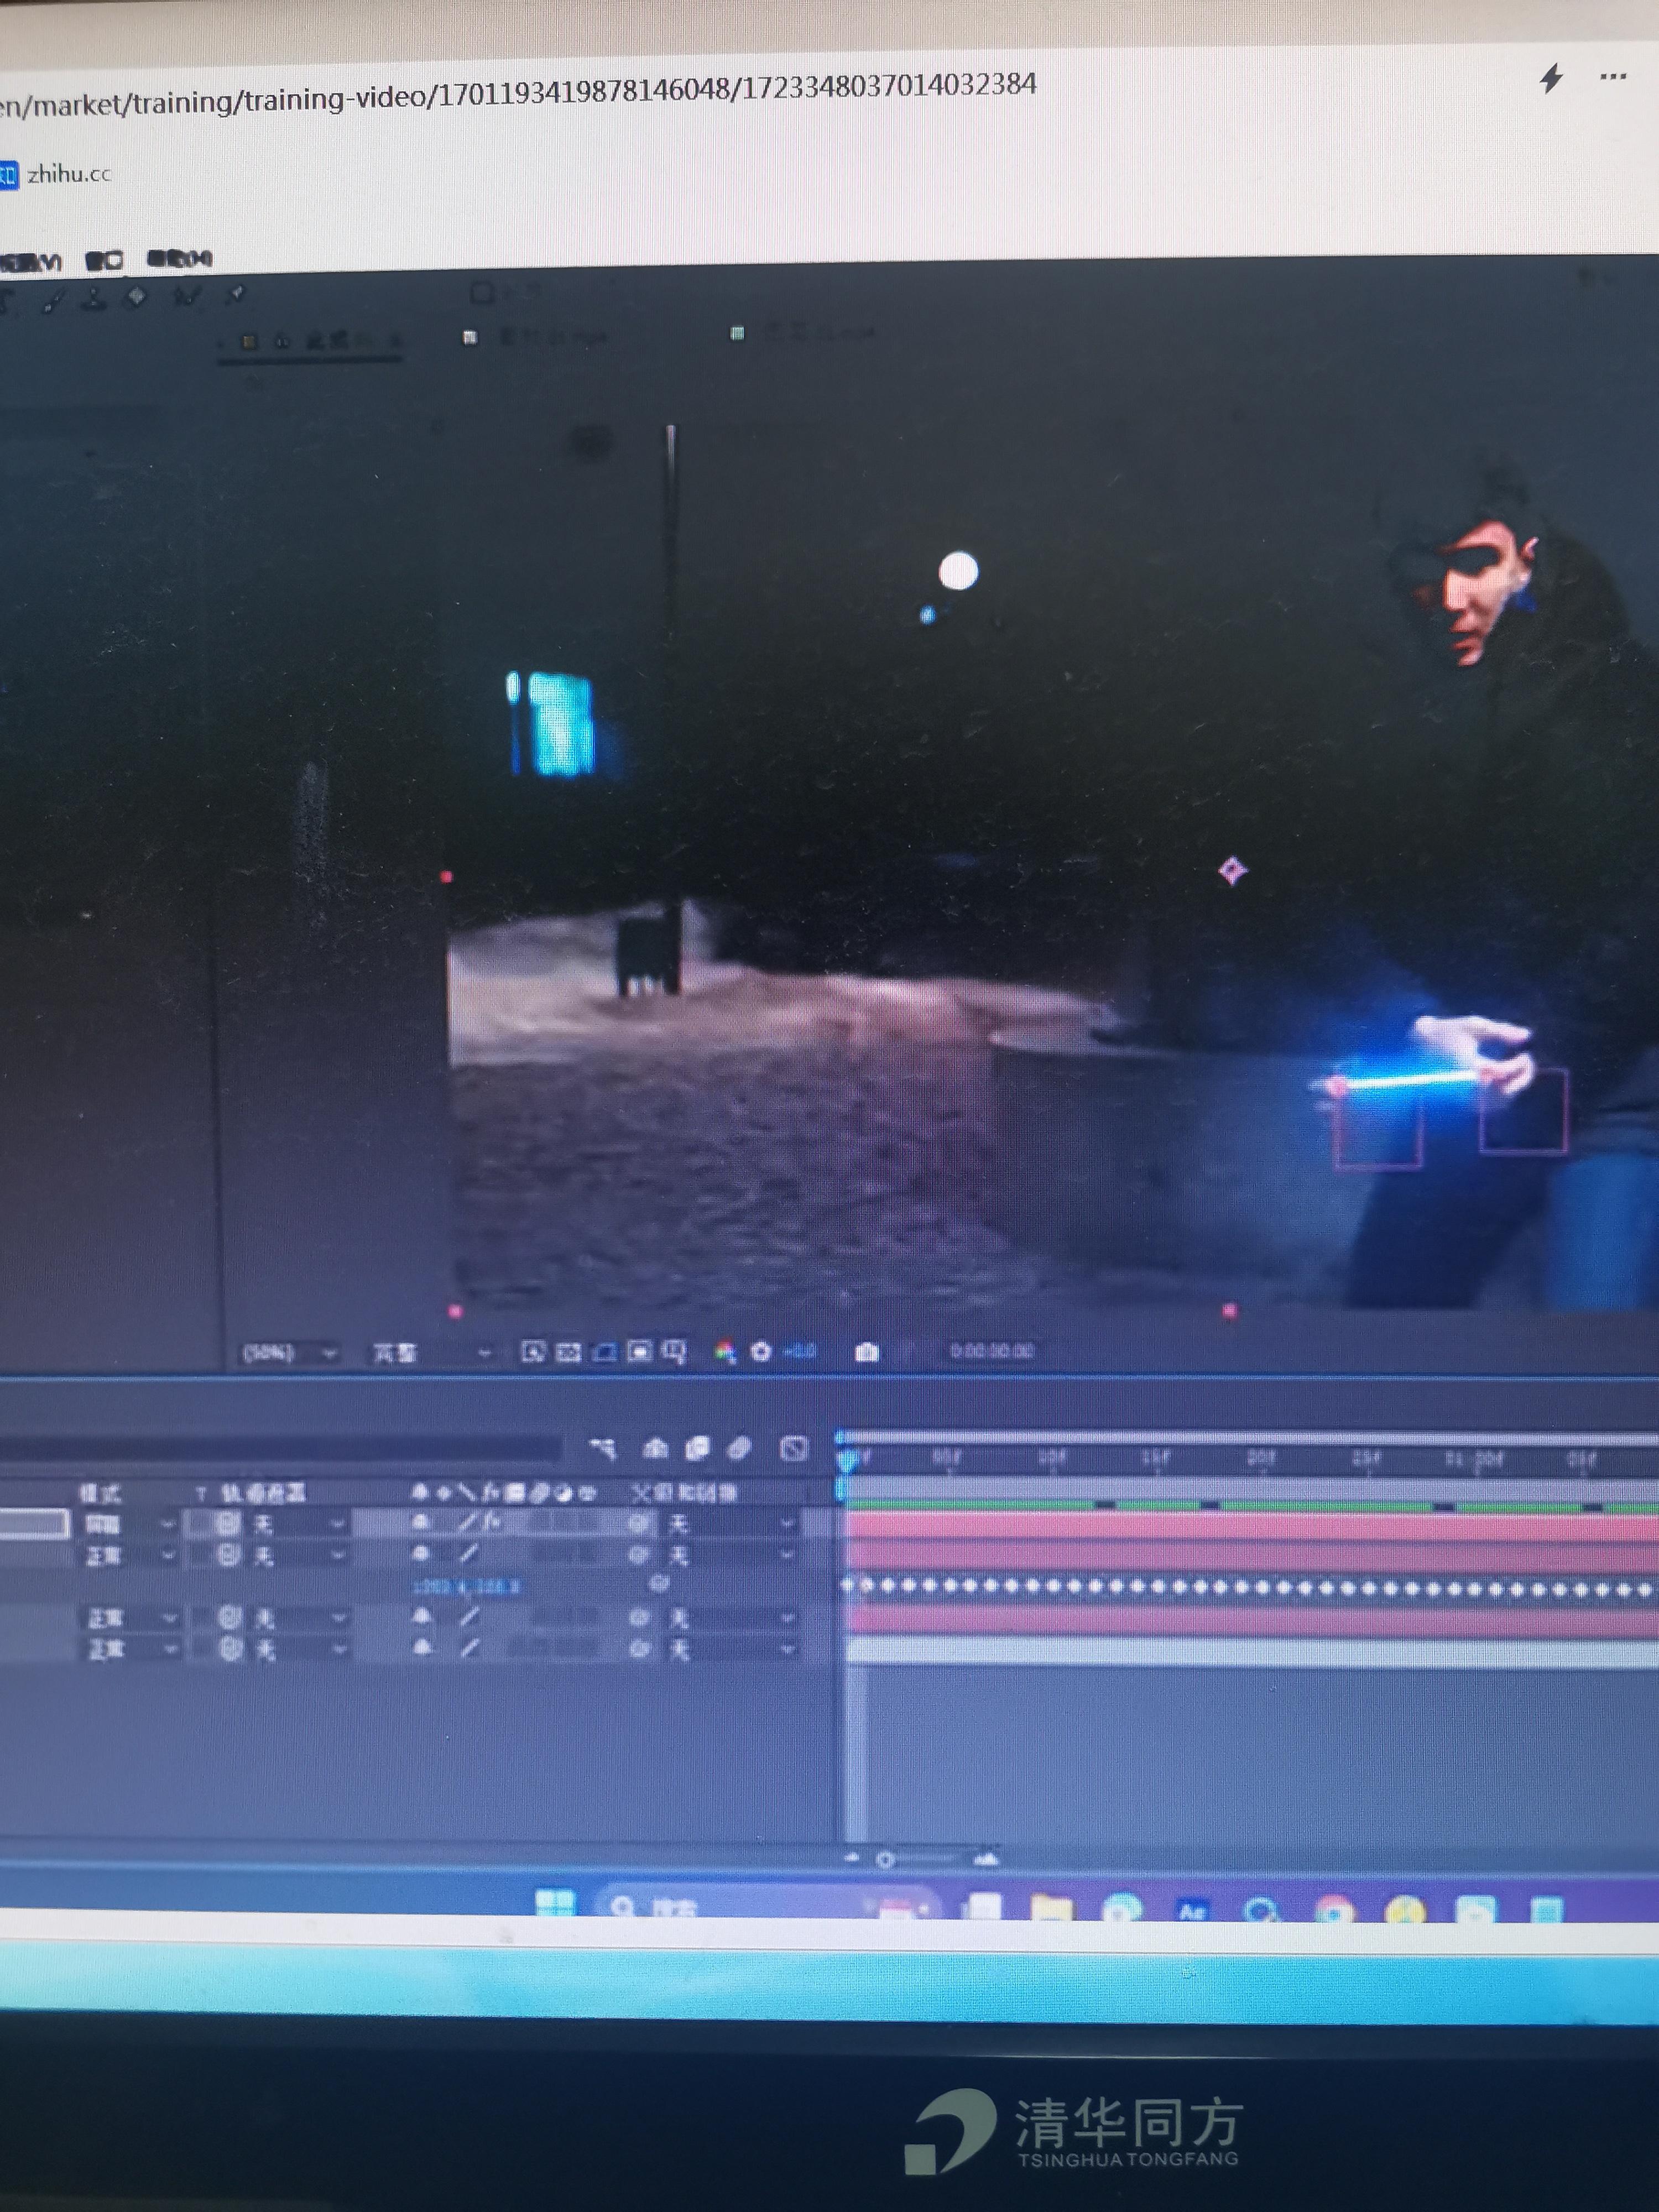Click the lightning bolt icon in browser

pyautogui.click(x=1551, y=78)
